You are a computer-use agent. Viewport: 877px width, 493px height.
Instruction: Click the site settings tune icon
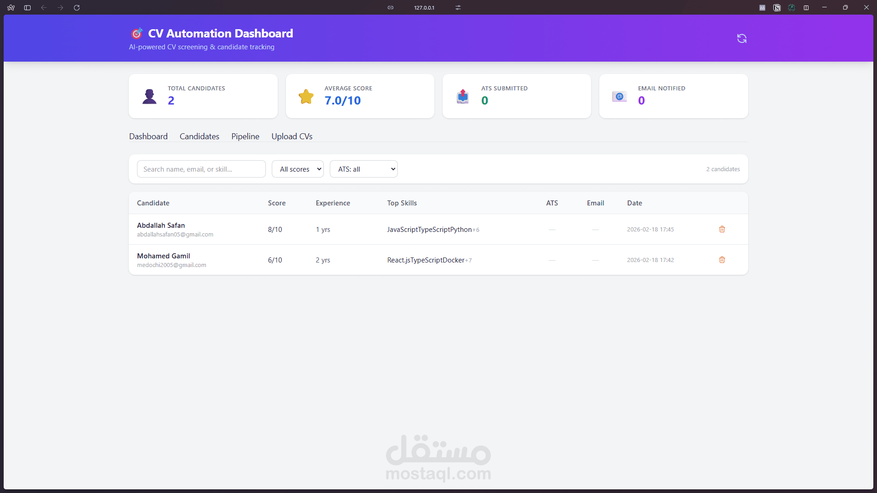click(458, 8)
